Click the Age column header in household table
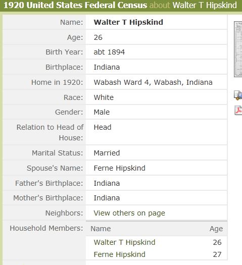Screen dimensions: 242x265 pos(216,229)
